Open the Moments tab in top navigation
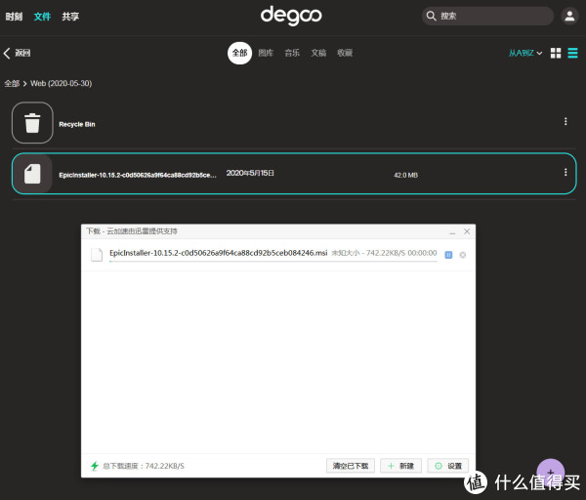 [x=14, y=17]
